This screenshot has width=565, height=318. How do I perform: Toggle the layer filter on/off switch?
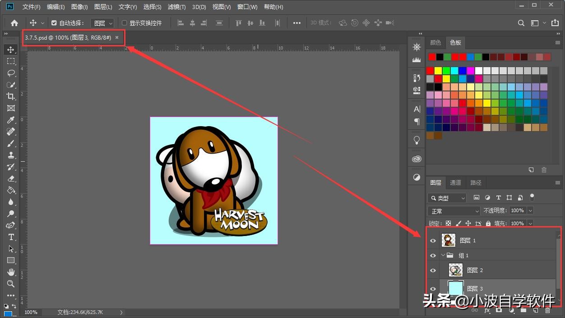(x=532, y=197)
